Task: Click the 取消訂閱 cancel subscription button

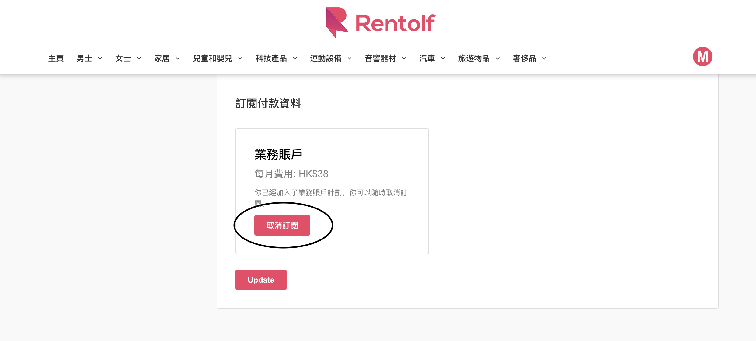Action: pos(282,225)
